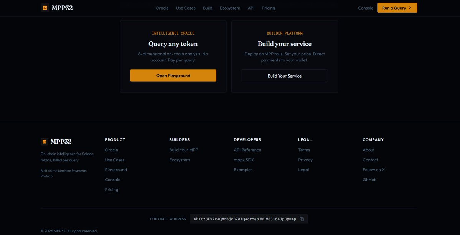
Task: Click the PRODUCT footer heading
Action: (x=115, y=139)
